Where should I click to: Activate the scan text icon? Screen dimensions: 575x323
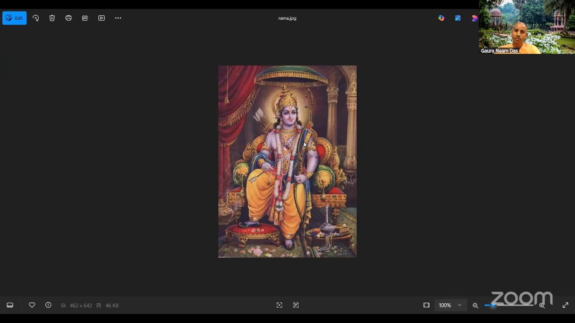296,305
